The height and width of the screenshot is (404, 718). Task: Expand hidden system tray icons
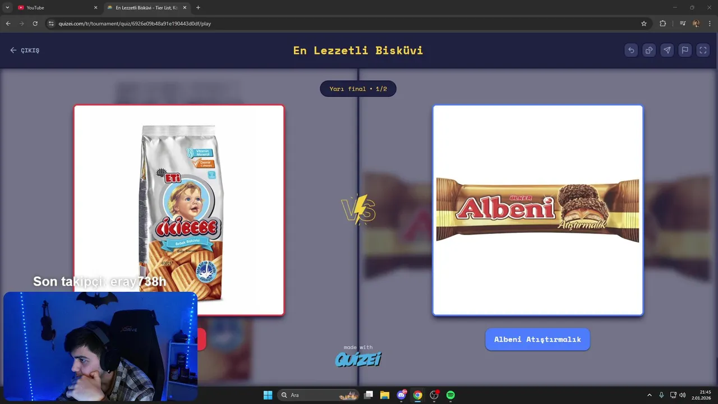[650, 395]
